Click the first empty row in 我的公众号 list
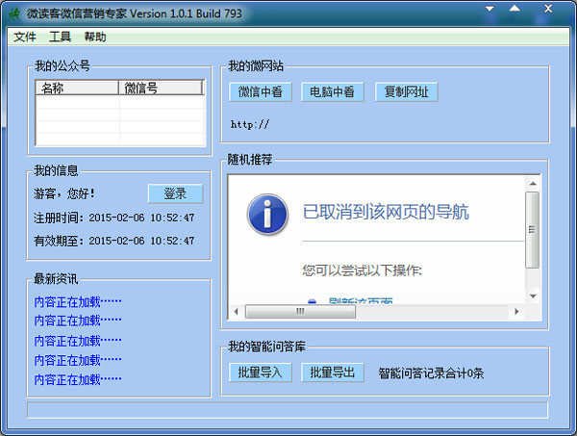577x436 pixels. 120,102
